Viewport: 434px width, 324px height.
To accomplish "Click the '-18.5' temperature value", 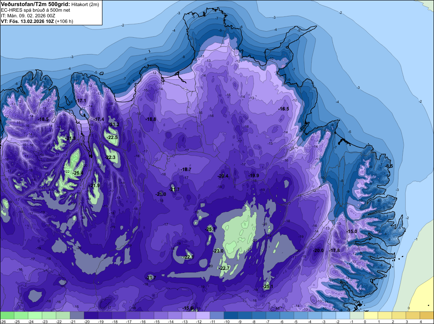I will coord(43,119).
